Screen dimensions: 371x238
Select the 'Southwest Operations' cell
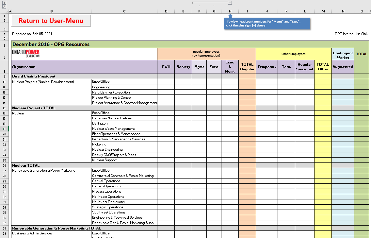click(x=124, y=212)
